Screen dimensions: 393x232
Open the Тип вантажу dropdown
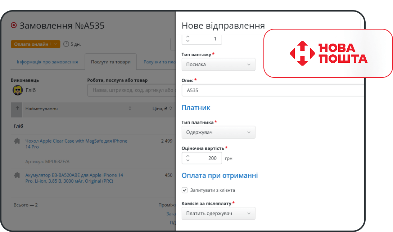(218, 64)
